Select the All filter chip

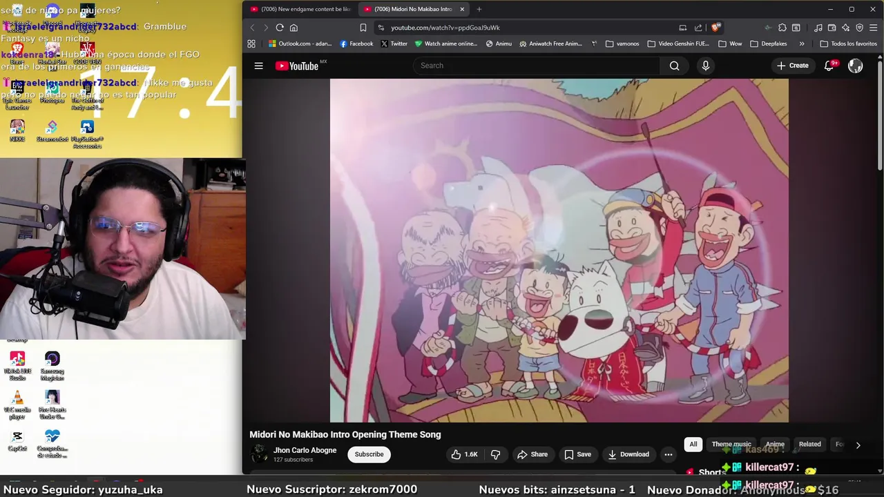(x=693, y=445)
